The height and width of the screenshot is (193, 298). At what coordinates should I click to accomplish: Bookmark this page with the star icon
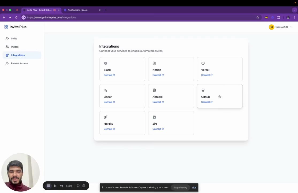pyautogui.click(x=258, y=17)
